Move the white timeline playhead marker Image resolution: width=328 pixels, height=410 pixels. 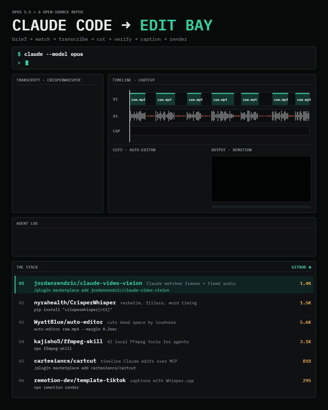pos(129,116)
